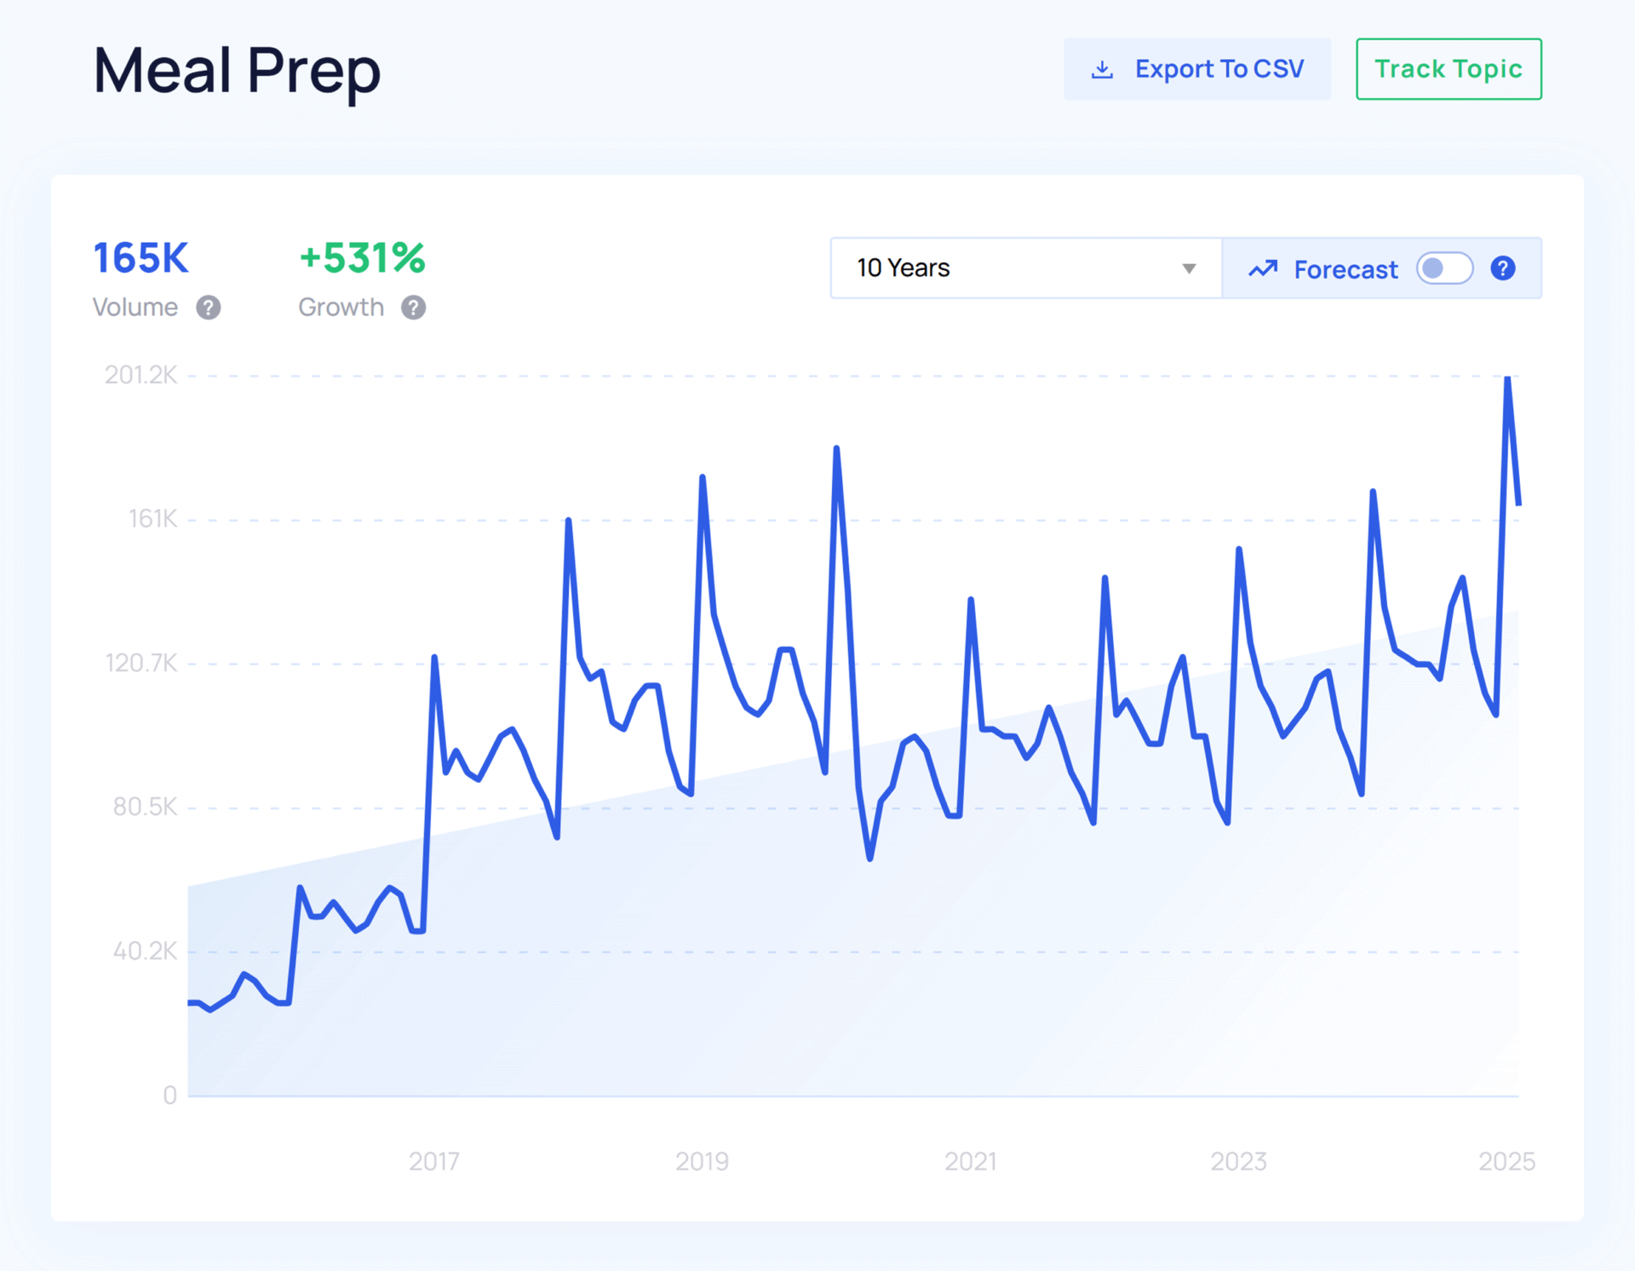Open the 10 Years timeframe dropdown
This screenshot has width=1635, height=1271.
(1013, 268)
